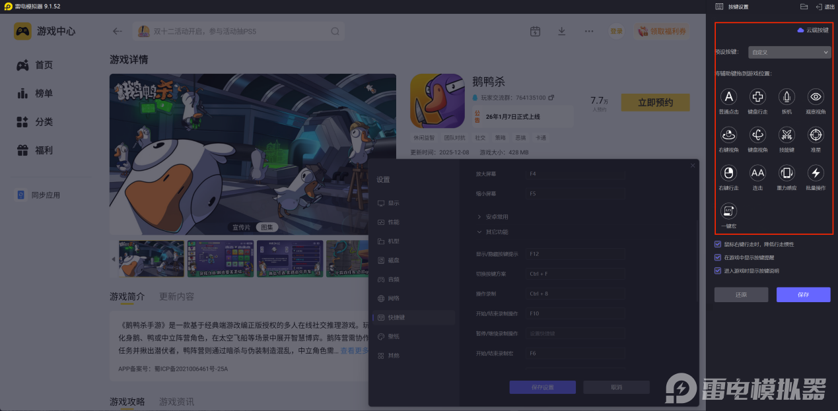Switch to 游戏资讯 tab

[x=176, y=402]
